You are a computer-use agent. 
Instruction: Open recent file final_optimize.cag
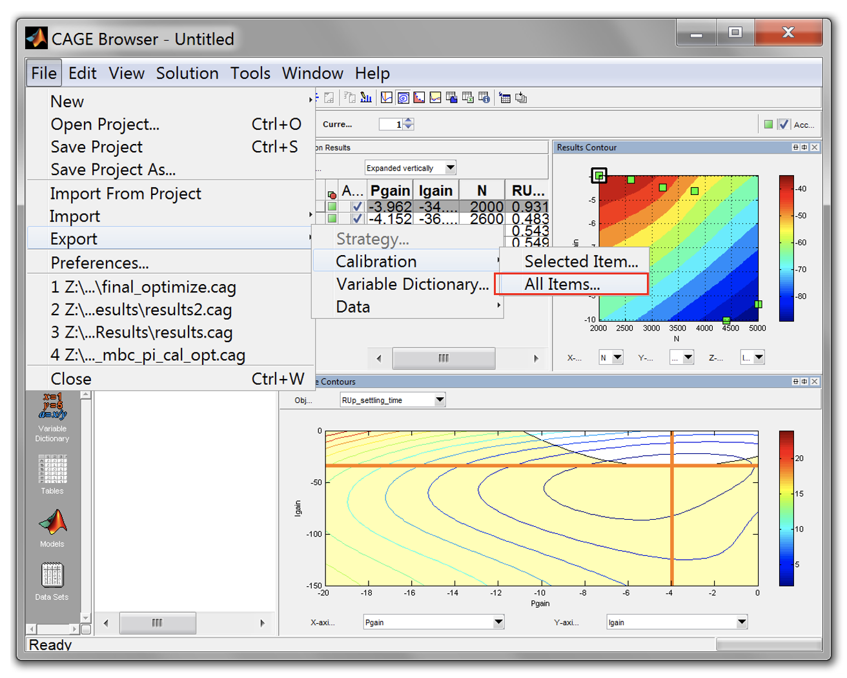coord(170,287)
